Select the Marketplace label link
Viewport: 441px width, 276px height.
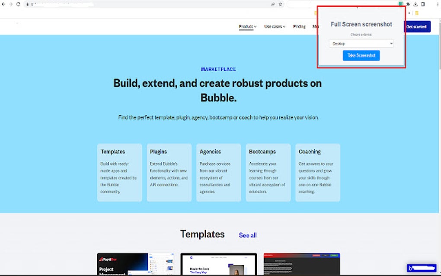[217, 69]
